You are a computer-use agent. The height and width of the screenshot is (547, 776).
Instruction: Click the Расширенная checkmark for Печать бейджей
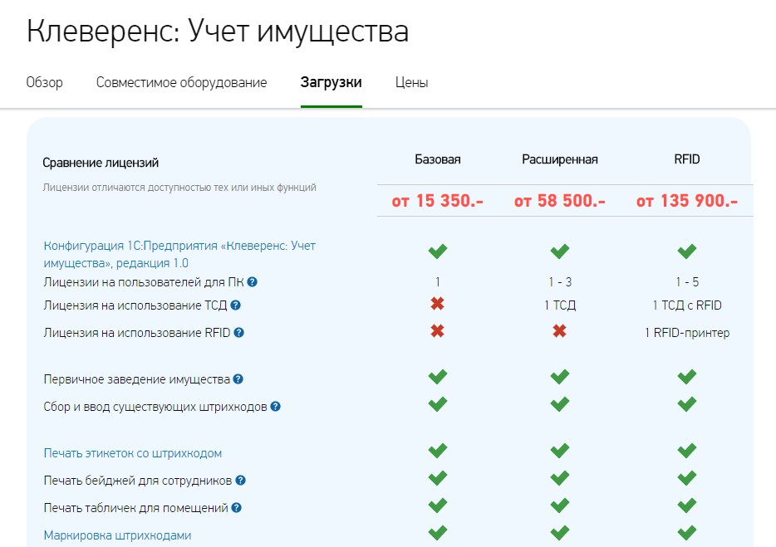tap(560, 478)
